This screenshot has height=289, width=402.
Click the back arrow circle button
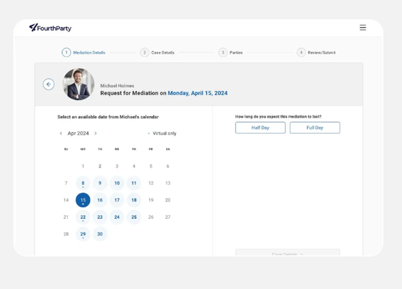(49, 84)
